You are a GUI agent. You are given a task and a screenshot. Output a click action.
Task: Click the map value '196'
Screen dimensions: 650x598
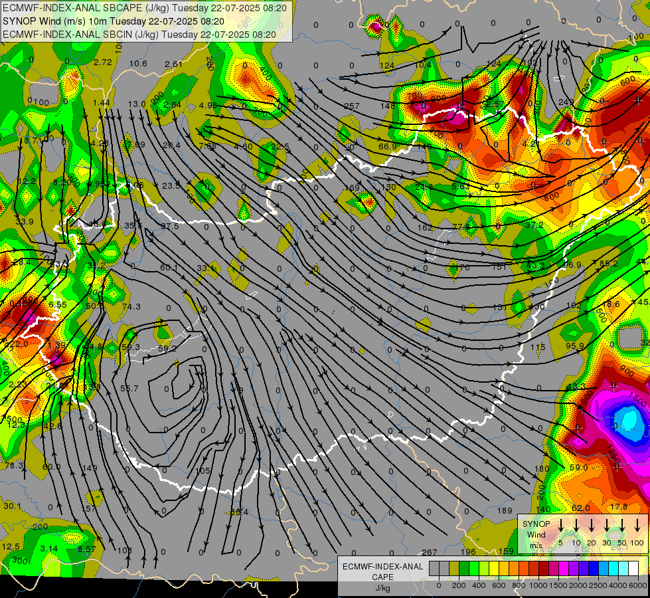(x=468, y=551)
